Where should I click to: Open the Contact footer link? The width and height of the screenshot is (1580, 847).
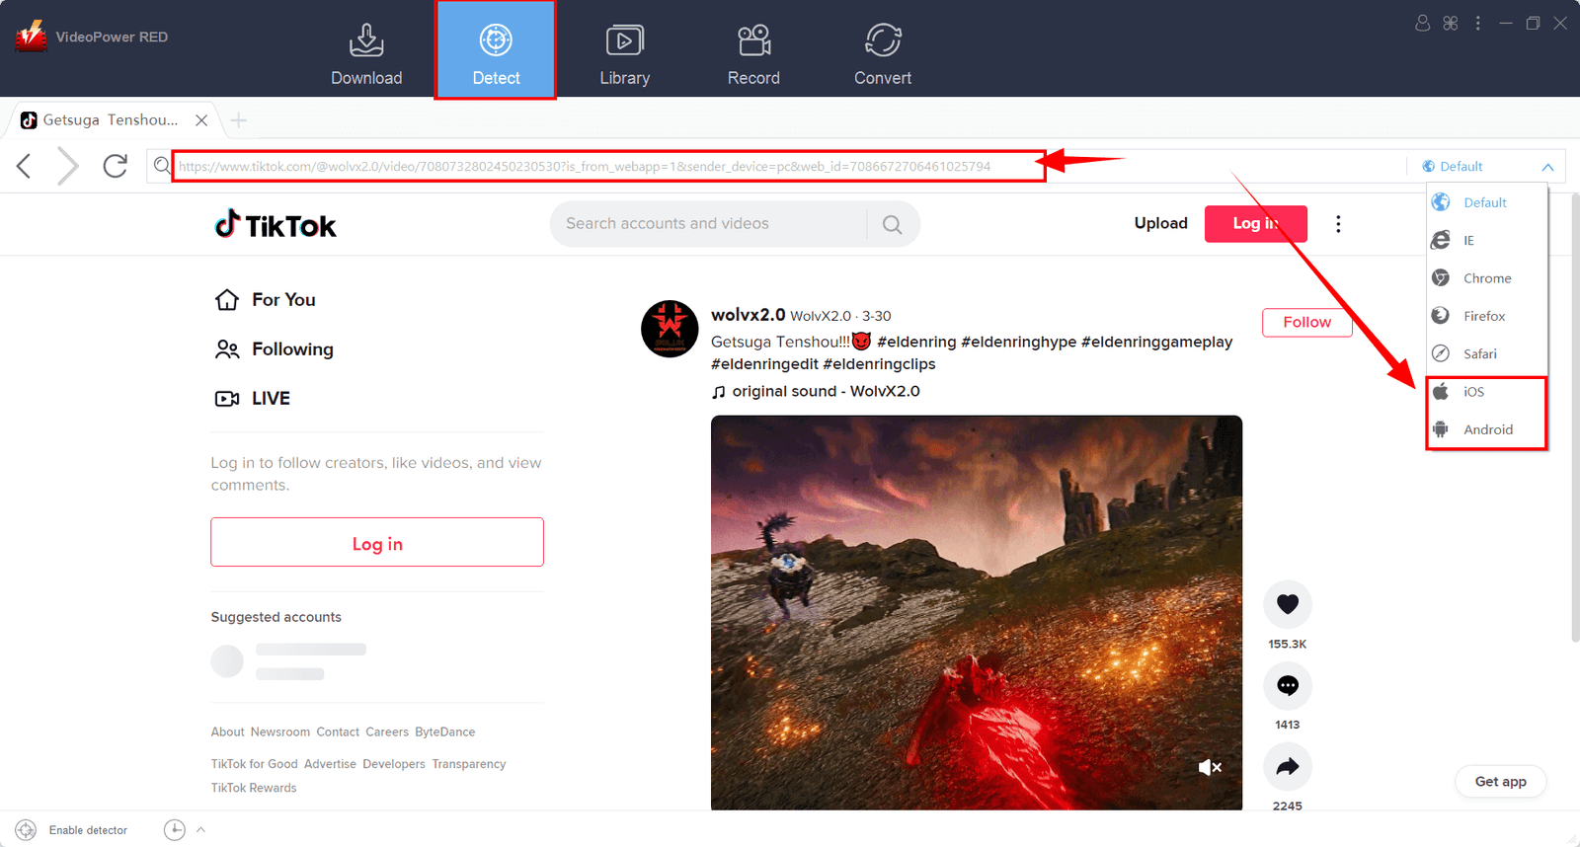click(338, 731)
